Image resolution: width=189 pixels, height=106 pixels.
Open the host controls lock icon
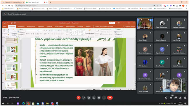tap(185, 98)
